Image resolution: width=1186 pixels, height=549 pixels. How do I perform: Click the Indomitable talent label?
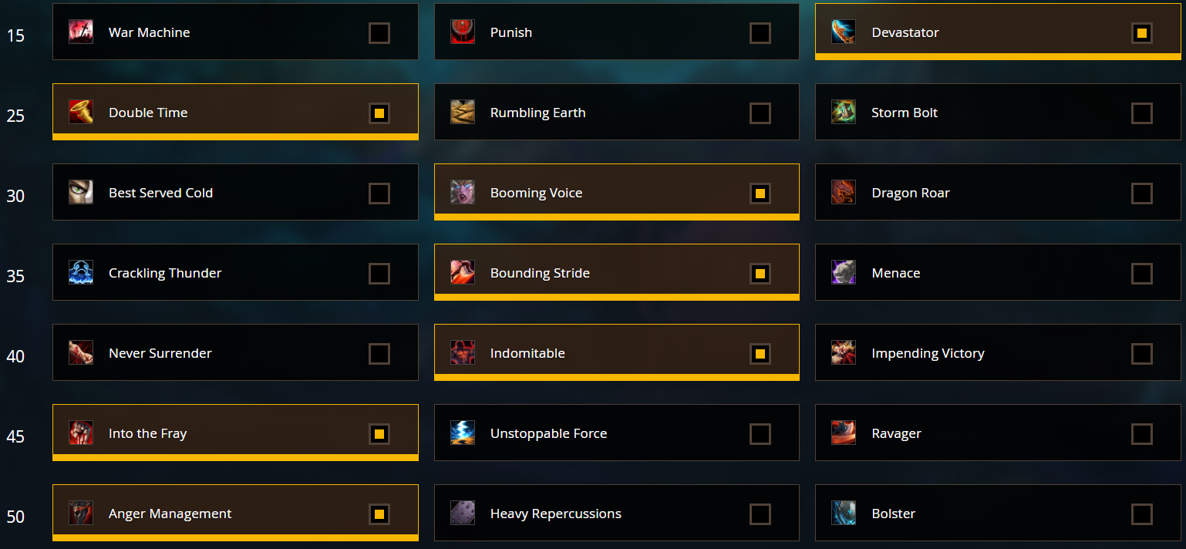[527, 353]
